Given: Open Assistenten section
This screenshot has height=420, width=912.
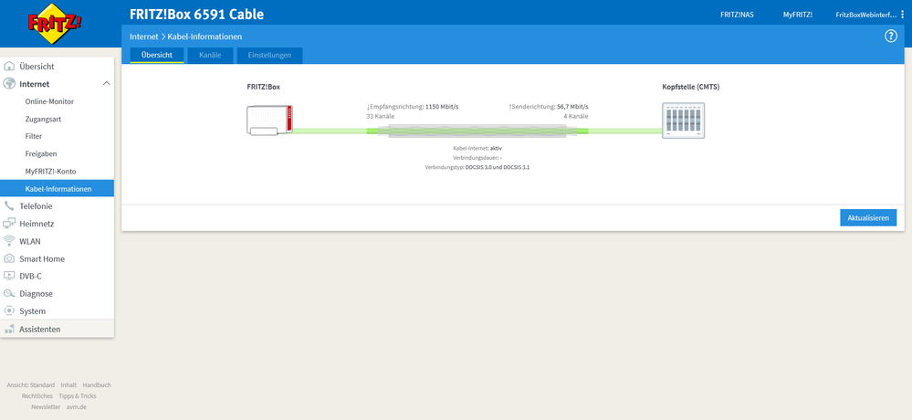Looking at the screenshot, I should pyautogui.click(x=57, y=330).
